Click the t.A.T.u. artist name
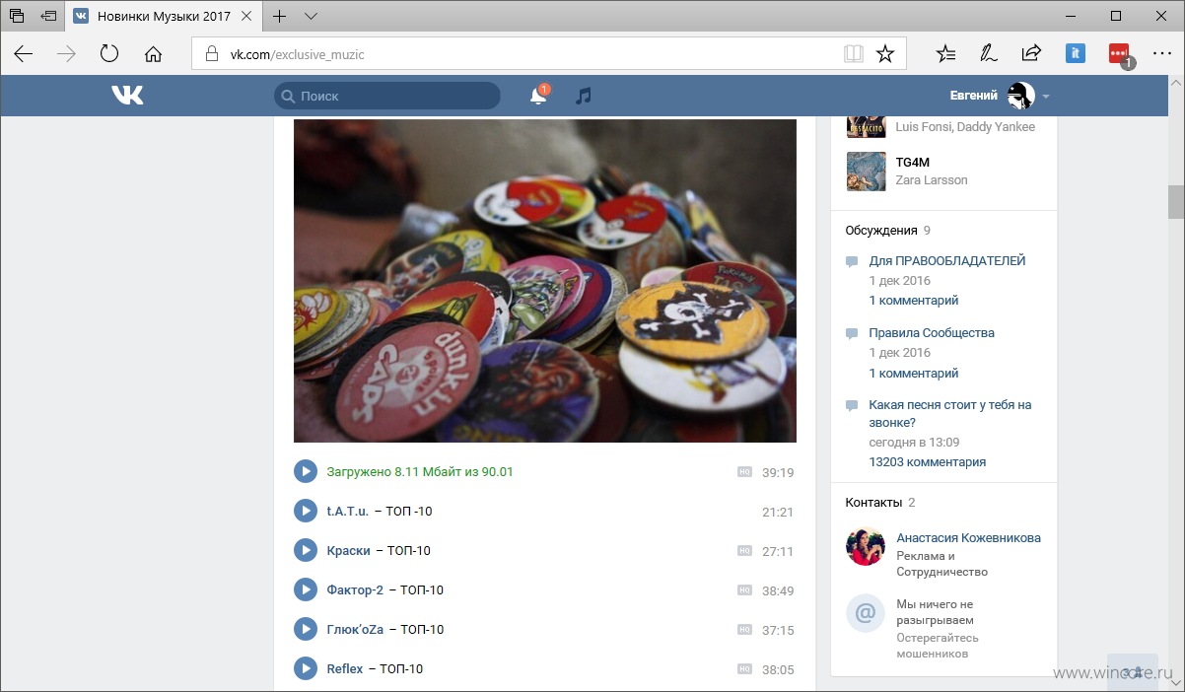Image resolution: width=1185 pixels, height=692 pixels. [x=348, y=512]
